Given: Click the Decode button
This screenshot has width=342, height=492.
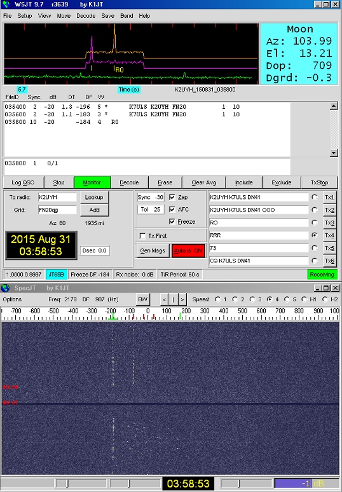Looking at the screenshot, I should tap(129, 182).
